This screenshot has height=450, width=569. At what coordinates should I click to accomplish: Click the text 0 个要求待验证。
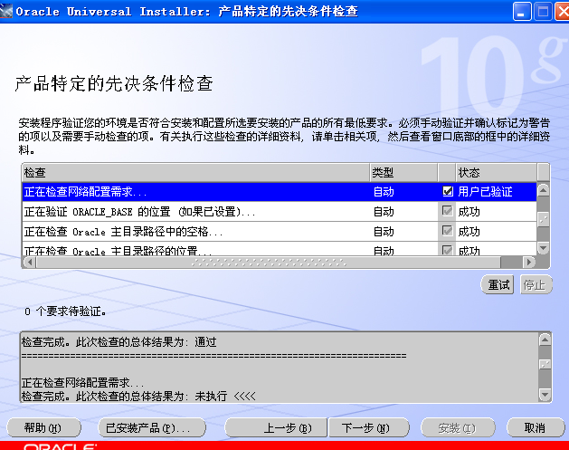65,311
